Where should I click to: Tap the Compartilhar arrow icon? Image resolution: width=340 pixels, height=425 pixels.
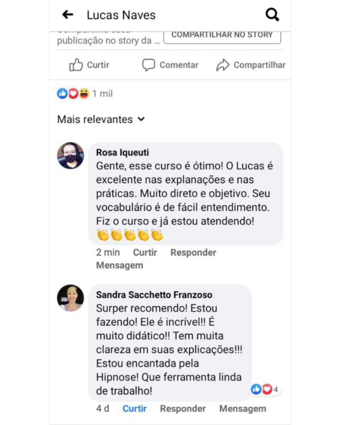[223, 65]
